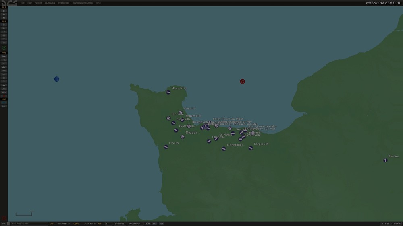Image resolution: width=403 pixels, height=226 pixels.
Task: Click the Lignerolles airfield marker
Action: coord(224,149)
